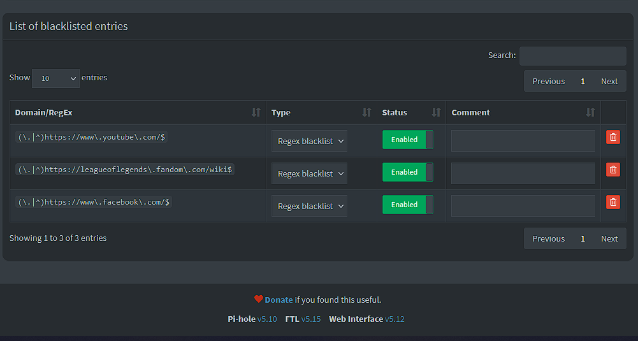Sort table by Status column arrows

coord(436,112)
